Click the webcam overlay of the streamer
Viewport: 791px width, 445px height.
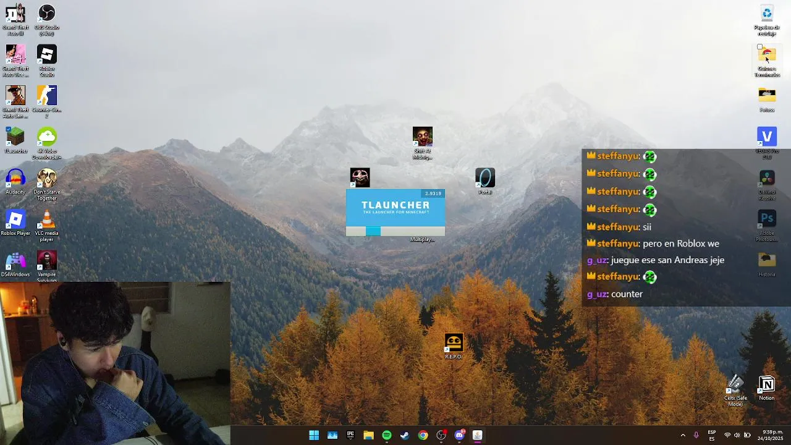click(115, 363)
